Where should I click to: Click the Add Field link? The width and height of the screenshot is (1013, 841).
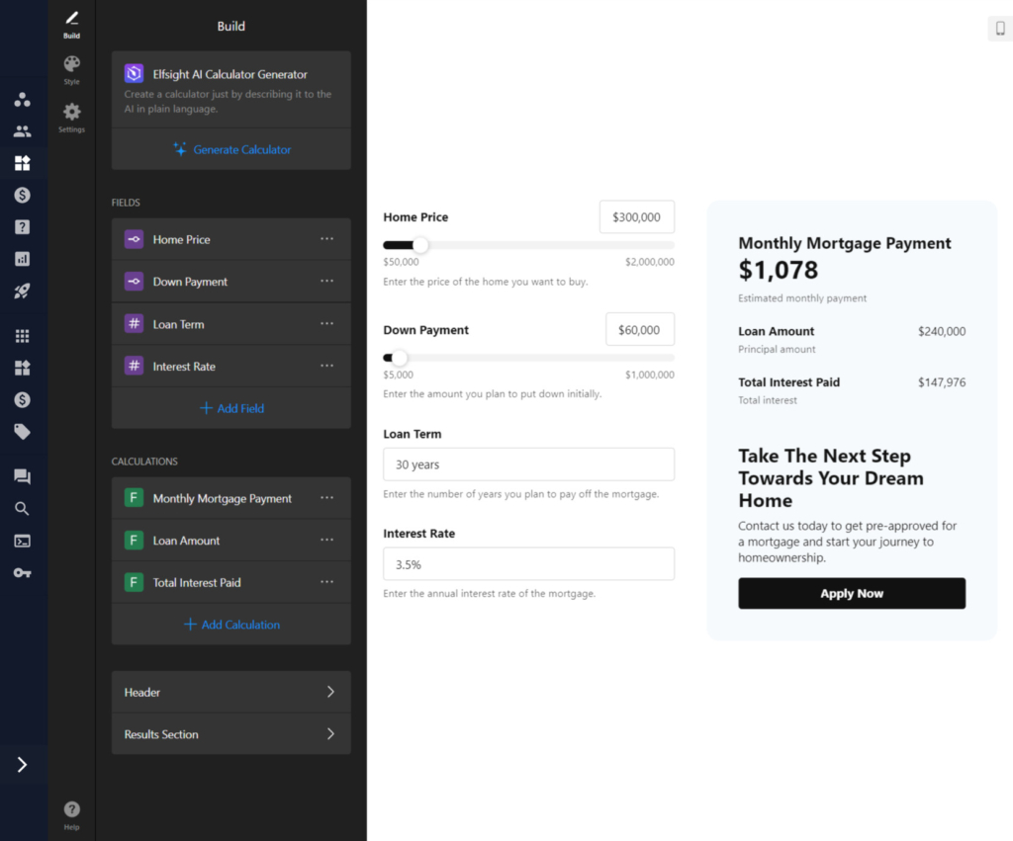pos(230,407)
